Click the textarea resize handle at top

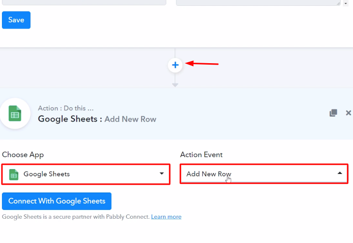click(x=338, y=3)
